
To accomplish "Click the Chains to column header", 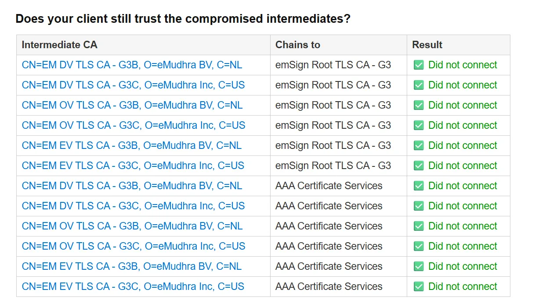I will (339, 45).
